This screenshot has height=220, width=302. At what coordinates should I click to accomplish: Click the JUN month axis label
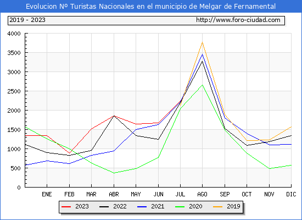tap(158, 194)
